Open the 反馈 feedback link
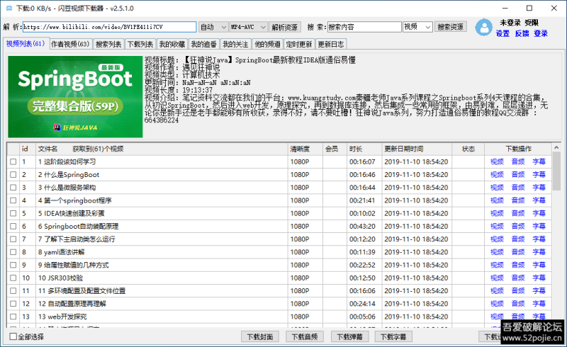The image size is (567, 347). 522,33
